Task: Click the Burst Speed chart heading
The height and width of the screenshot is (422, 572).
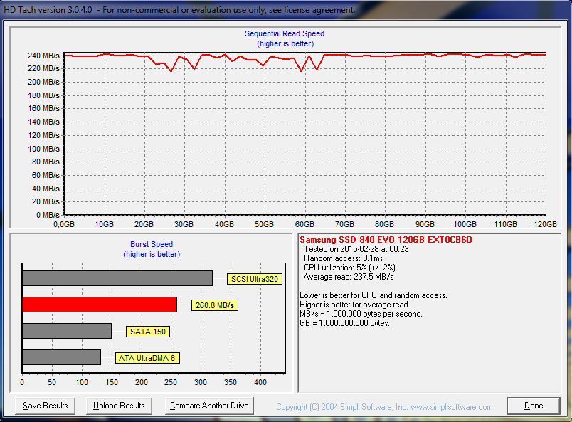Action: point(152,244)
